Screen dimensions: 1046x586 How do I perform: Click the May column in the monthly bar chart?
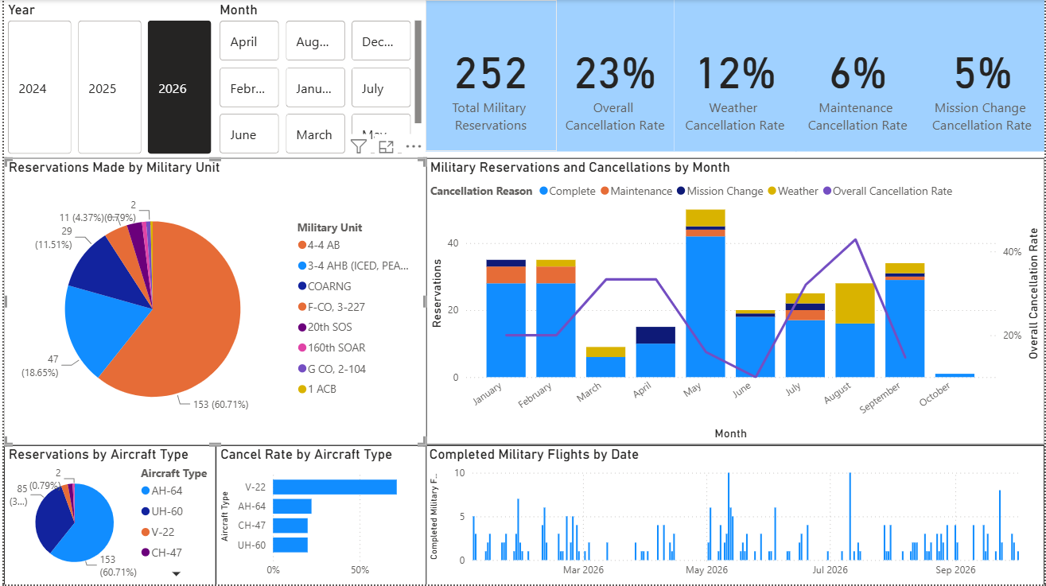706,293
